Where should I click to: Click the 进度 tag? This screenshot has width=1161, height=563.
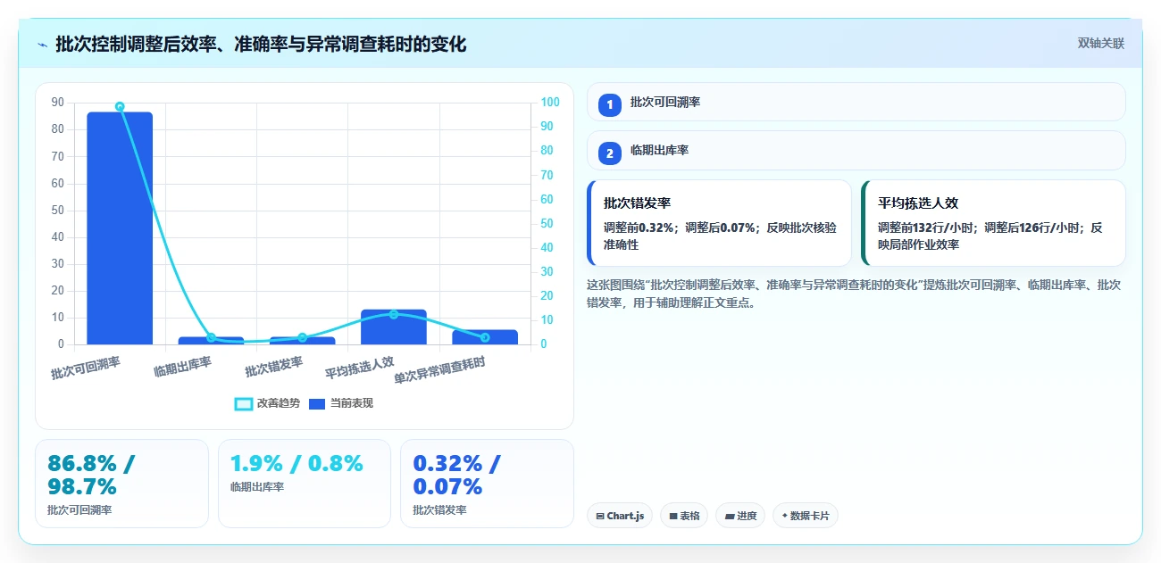tap(740, 516)
